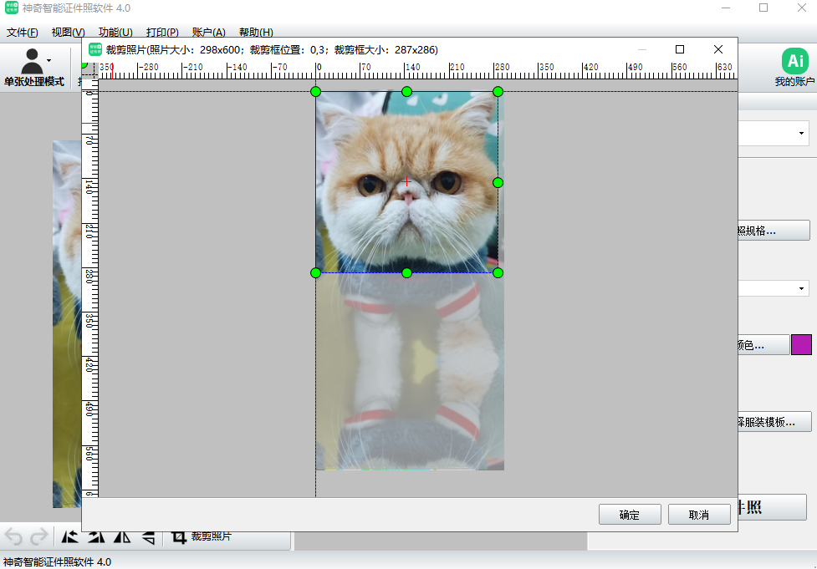Click the bottom-right green crop handle
The width and height of the screenshot is (817, 569).
click(498, 272)
